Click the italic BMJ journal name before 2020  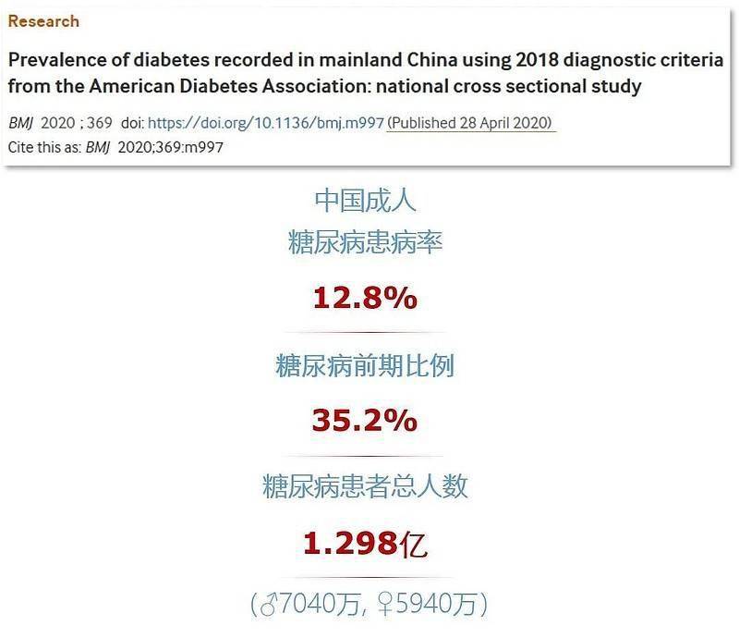pos(20,123)
